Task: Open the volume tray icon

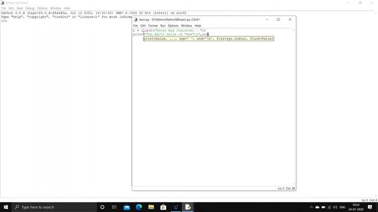Action: [x=335, y=207]
